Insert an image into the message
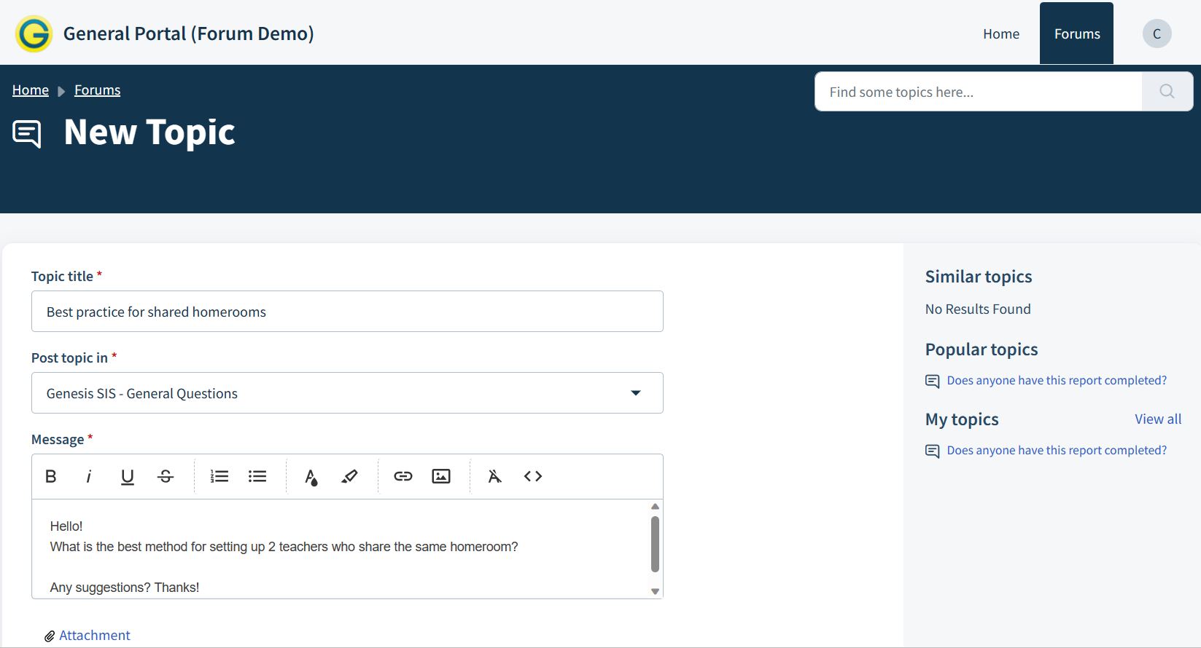This screenshot has width=1201, height=648. (441, 476)
